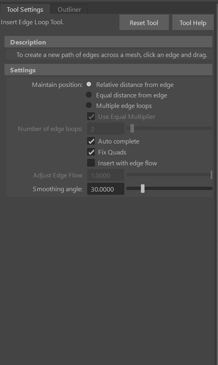
Task: Click the Adjust Edge Flow slider handle
Action: tap(212, 175)
